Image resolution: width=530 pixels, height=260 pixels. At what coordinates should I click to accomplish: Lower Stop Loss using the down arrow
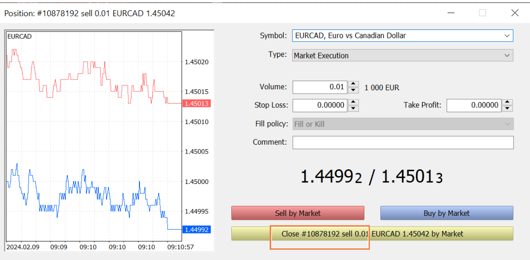[x=353, y=108]
